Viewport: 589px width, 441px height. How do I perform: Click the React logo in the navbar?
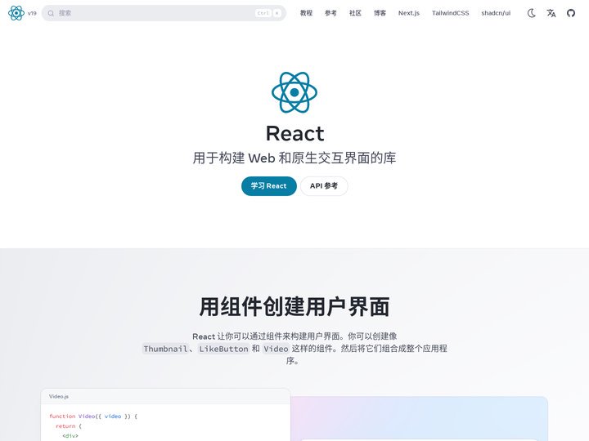pyautogui.click(x=16, y=13)
